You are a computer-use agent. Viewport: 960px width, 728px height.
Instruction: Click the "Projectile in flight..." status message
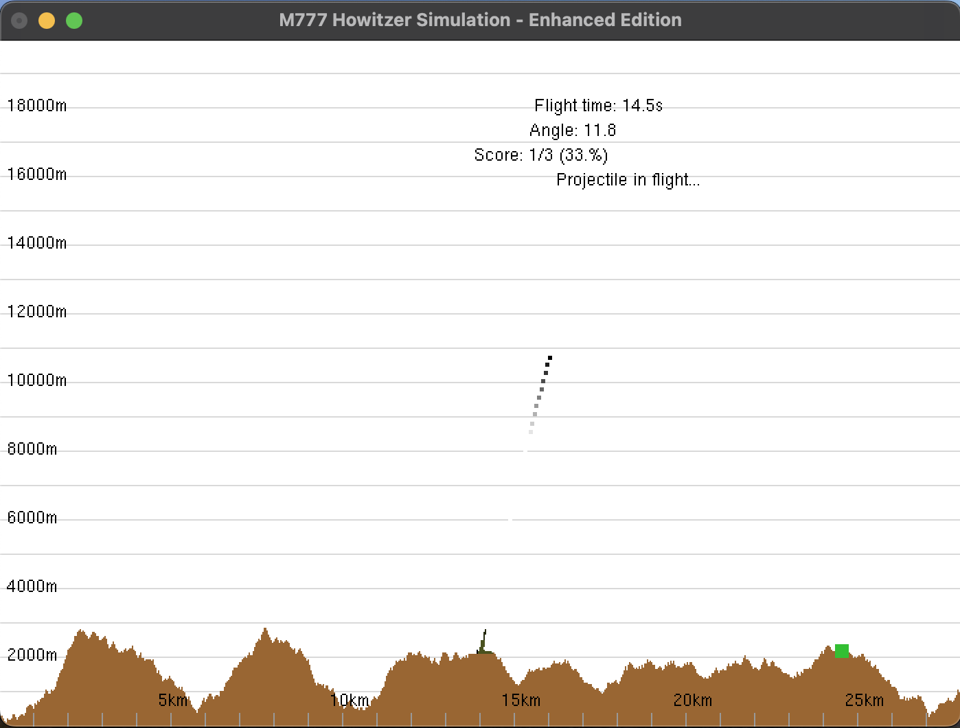coord(628,180)
